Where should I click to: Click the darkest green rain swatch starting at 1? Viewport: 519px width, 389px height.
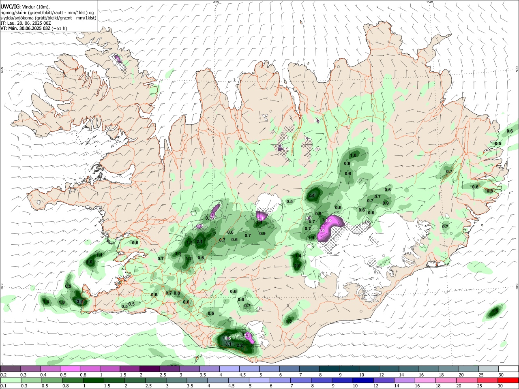point(93,380)
